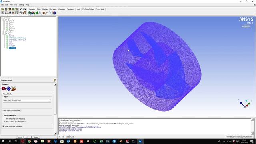Switch to the Blocking tab
This screenshot has width=256, height=144.
point(45,9)
